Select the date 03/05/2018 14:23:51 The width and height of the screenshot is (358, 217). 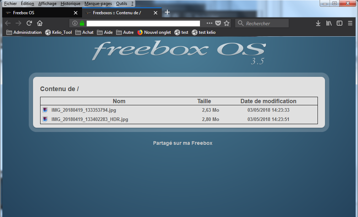(268, 119)
